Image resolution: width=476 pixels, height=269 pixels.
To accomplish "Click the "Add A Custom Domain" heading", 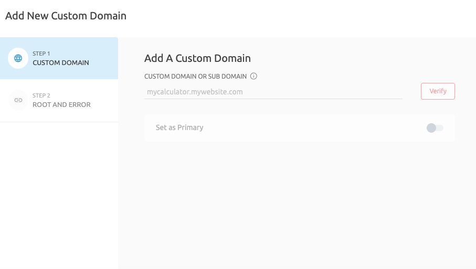I will tap(197, 58).
